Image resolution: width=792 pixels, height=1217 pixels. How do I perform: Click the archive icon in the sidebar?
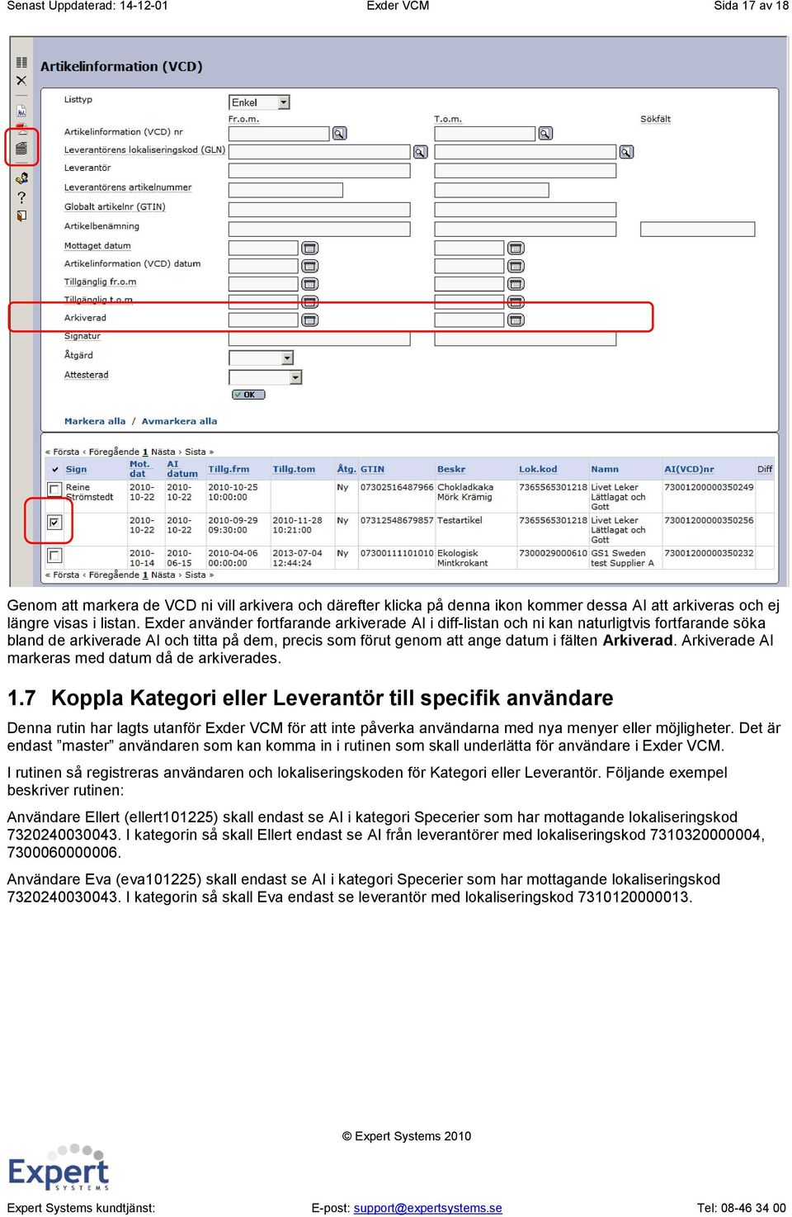pos(21,149)
